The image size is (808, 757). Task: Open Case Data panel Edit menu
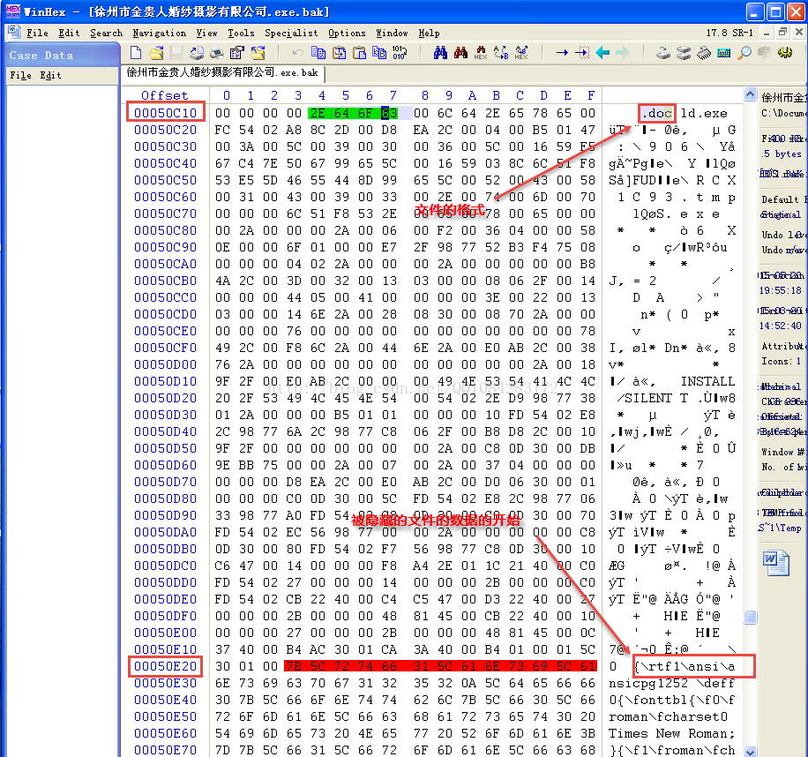50,75
